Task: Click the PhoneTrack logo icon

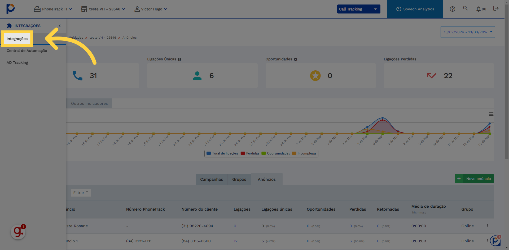Action: click(x=11, y=9)
